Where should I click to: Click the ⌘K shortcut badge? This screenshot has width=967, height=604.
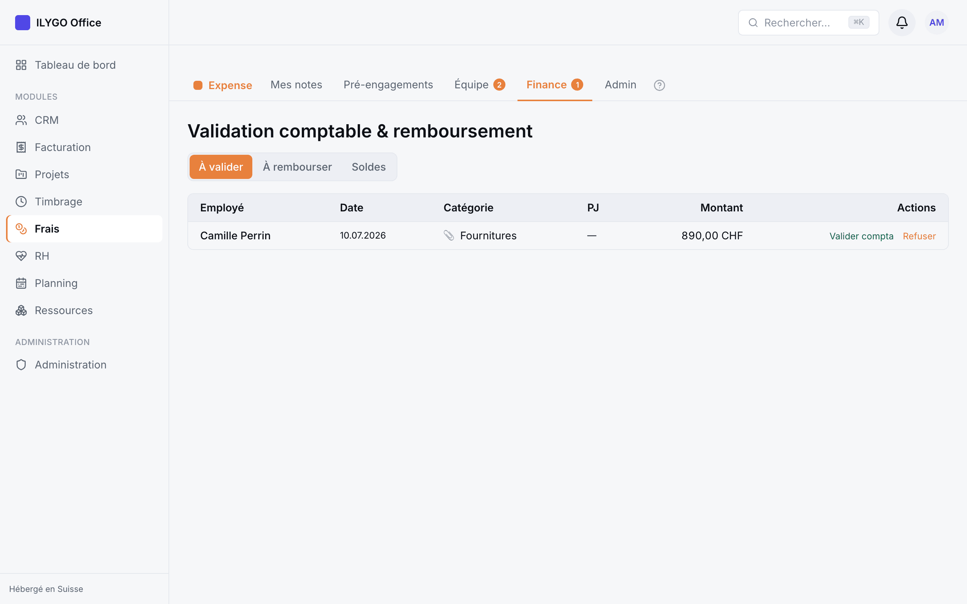(x=858, y=22)
